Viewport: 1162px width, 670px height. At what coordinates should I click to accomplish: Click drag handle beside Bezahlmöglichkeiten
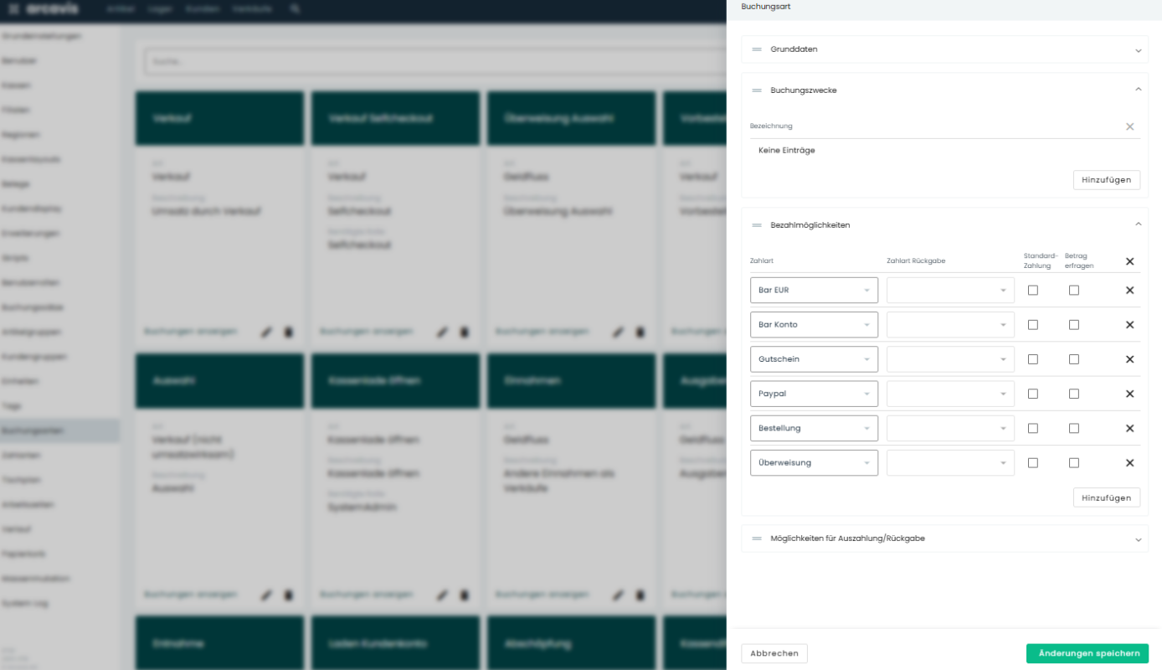(x=757, y=225)
